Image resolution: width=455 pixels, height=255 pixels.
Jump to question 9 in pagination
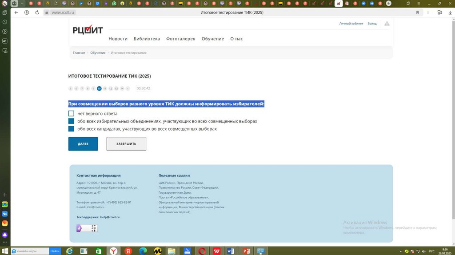pos(93,88)
